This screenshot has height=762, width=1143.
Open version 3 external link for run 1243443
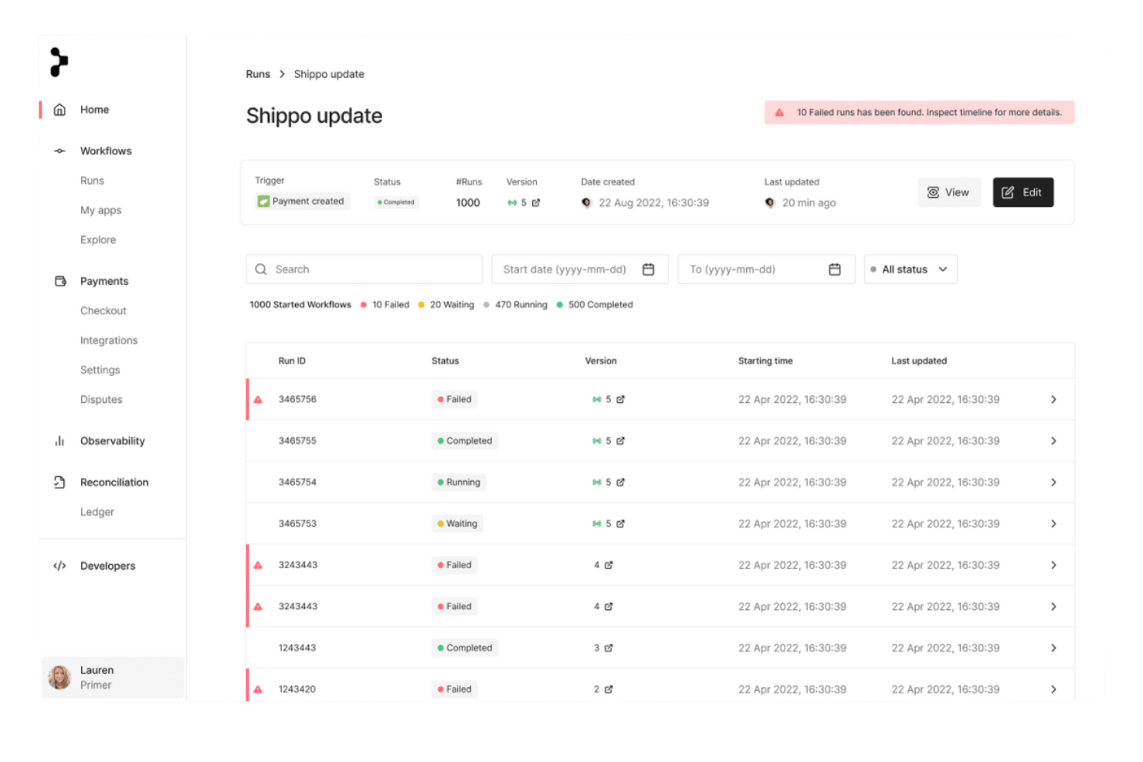[x=609, y=648]
